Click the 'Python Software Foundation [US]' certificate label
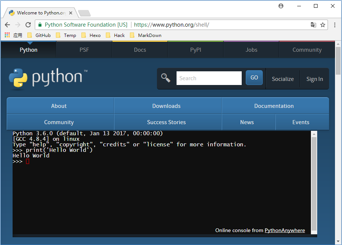The width and height of the screenshot is (342, 245). point(86,25)
